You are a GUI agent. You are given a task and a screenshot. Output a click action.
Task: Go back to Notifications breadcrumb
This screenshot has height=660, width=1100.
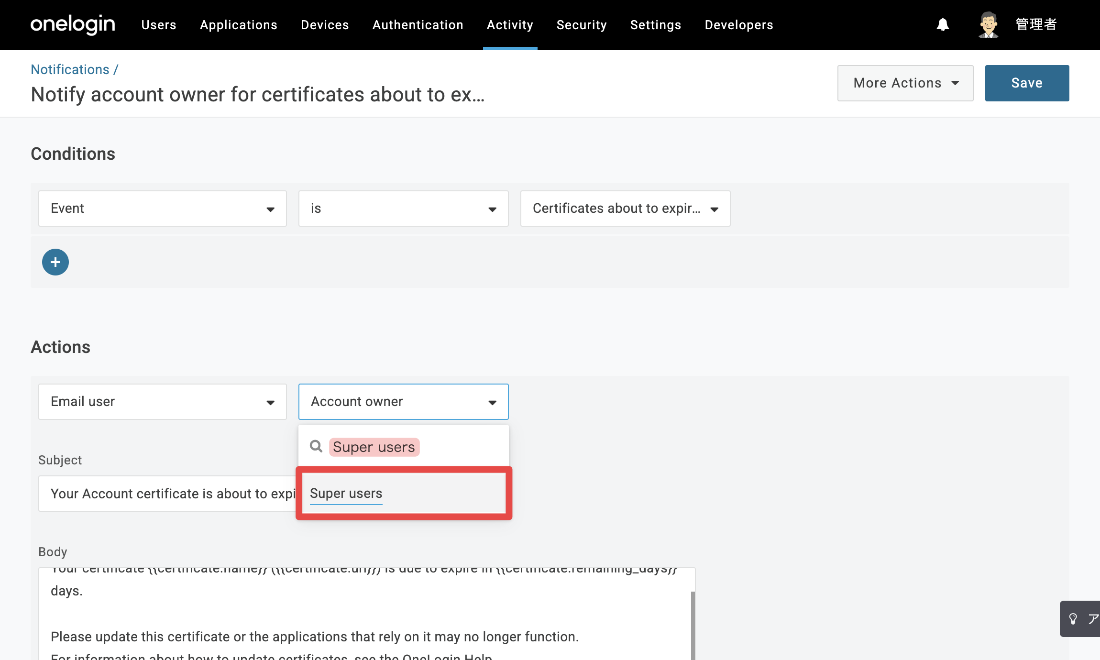pyautogui.click(x=70, y=69)
